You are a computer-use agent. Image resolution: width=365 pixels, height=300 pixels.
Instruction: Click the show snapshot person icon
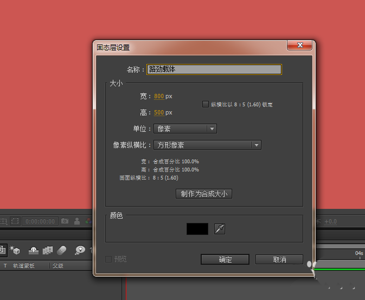[77, 221]
